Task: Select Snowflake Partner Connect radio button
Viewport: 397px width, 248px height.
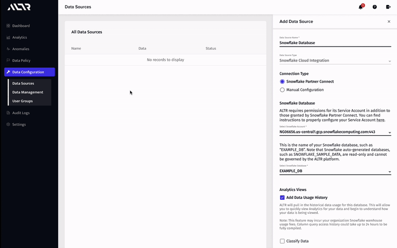Action: tap(282, 81)
